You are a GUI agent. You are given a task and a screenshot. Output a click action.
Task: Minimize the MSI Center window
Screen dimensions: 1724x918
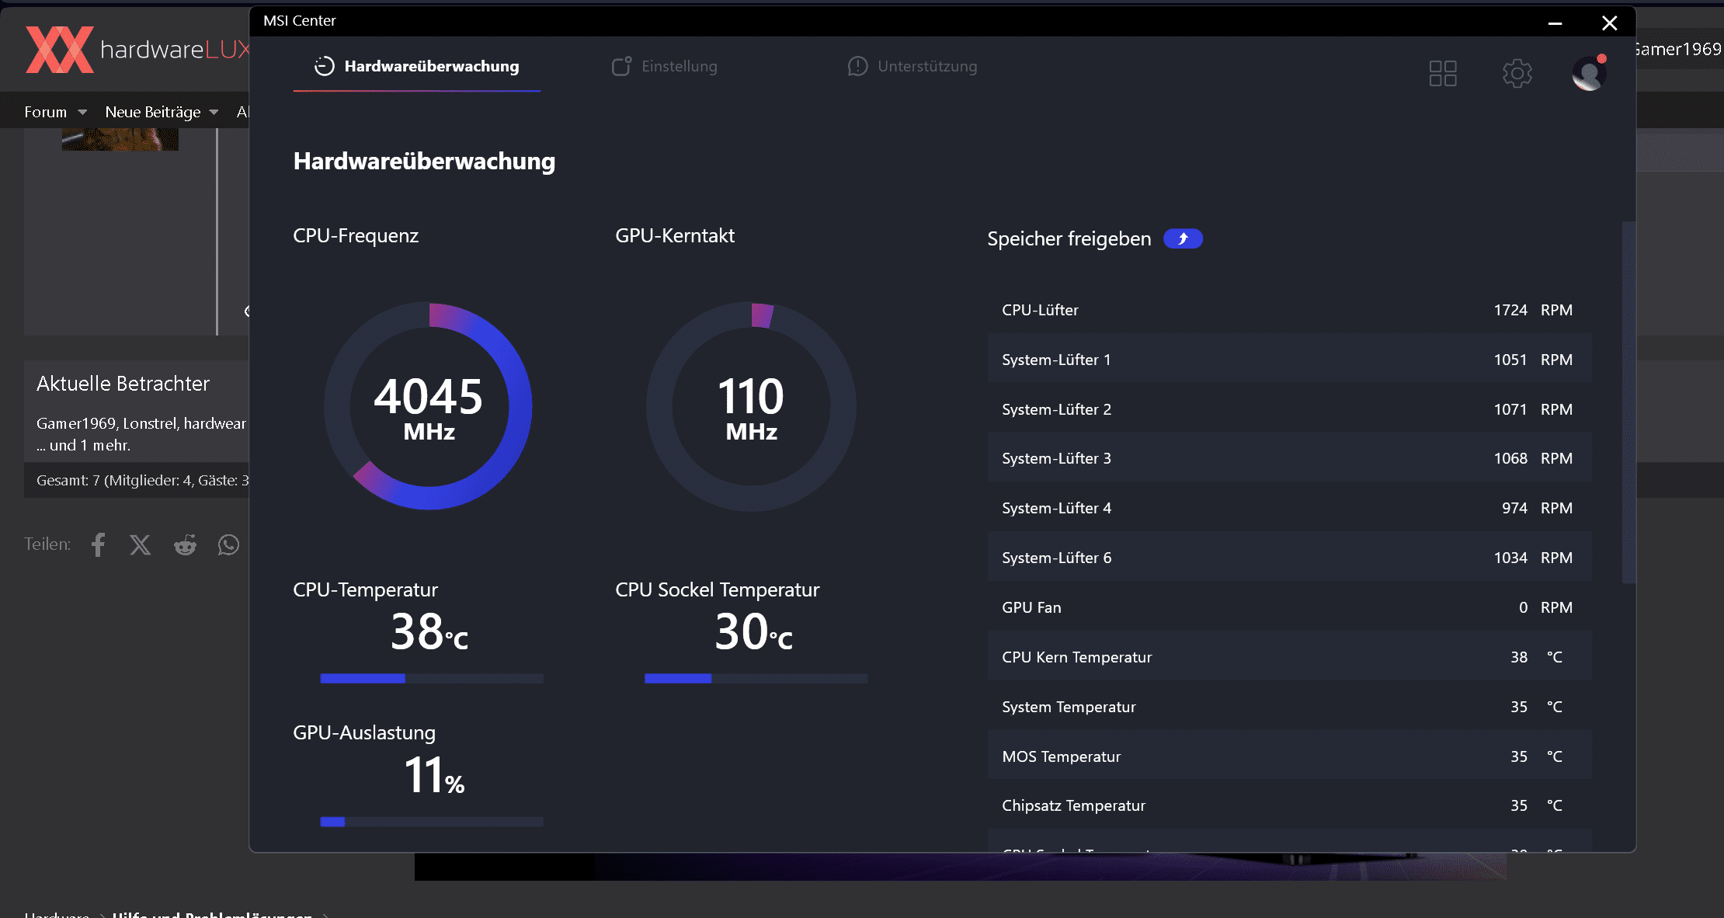1555,23
